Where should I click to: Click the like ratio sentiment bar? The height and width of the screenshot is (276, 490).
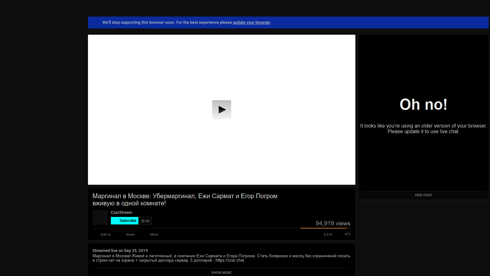[x=325, y=228]
